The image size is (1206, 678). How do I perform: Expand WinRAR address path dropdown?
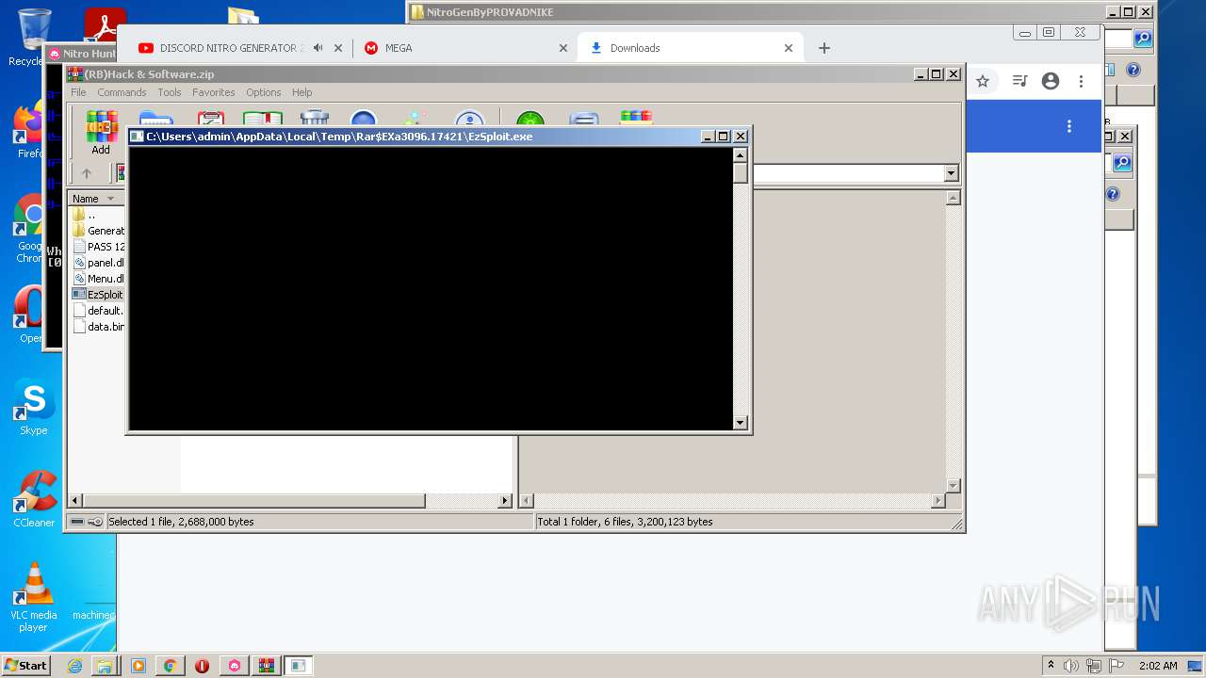click(x=951, y=173)
